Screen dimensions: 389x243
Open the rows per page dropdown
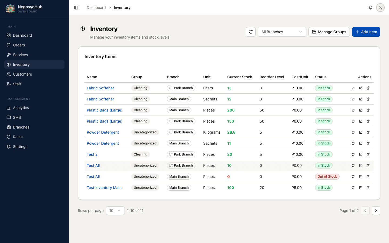pyautogui.click(x=115, y=211)
